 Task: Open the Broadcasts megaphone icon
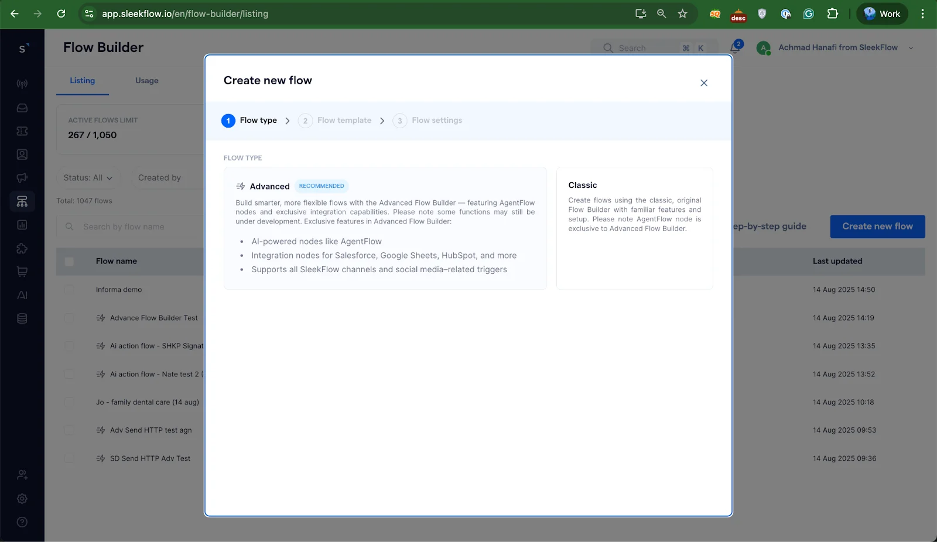click(22, 178)
